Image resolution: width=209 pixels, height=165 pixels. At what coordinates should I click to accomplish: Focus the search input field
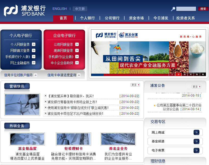coord(186,9)
